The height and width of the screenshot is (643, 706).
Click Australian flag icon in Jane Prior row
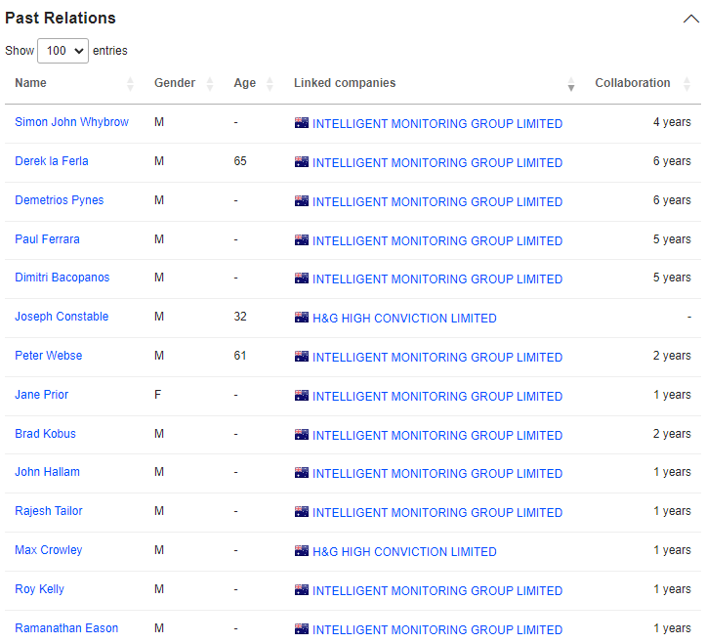[x=302, y=395]
